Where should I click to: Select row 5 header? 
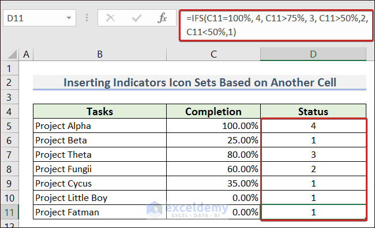click(x=9, y=126)
